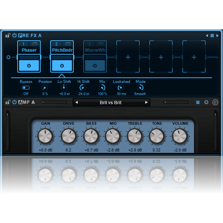Click the 0.32 TONE value

click(157, 150)
